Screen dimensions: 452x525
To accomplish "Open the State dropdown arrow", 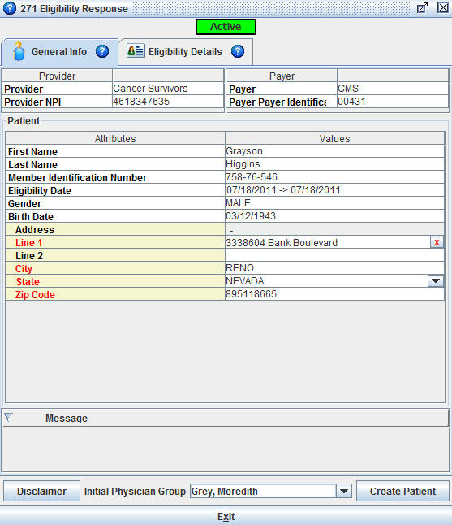I will [x=436, y=281].
